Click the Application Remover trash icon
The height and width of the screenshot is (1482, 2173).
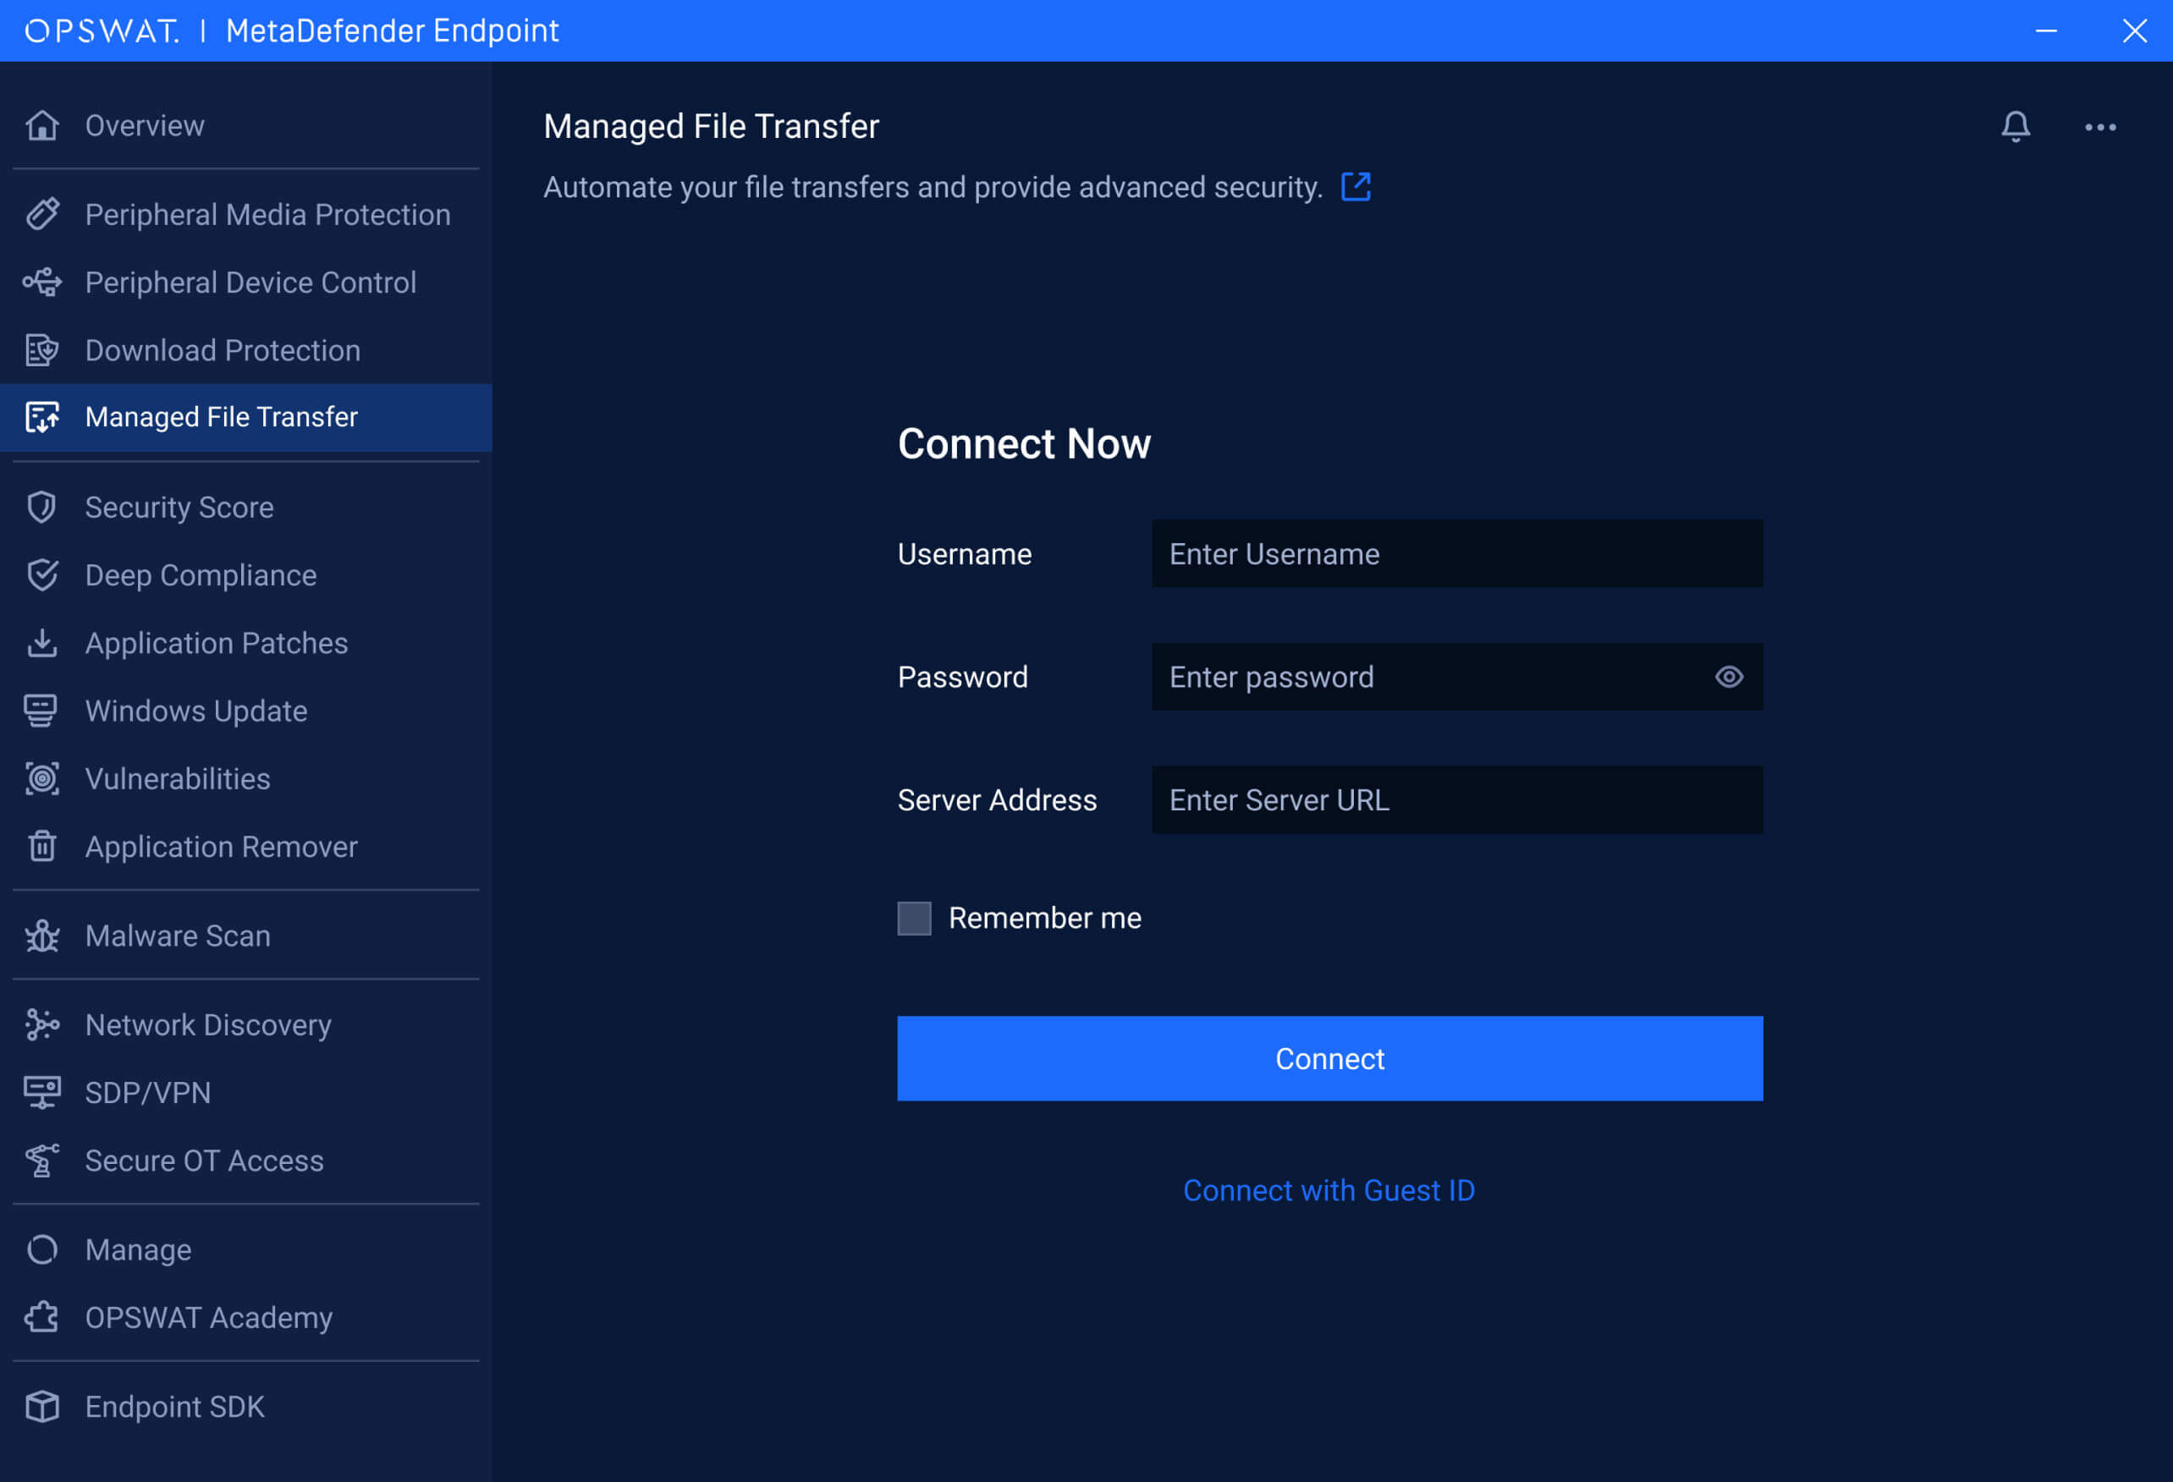click(x=42, y=847)
